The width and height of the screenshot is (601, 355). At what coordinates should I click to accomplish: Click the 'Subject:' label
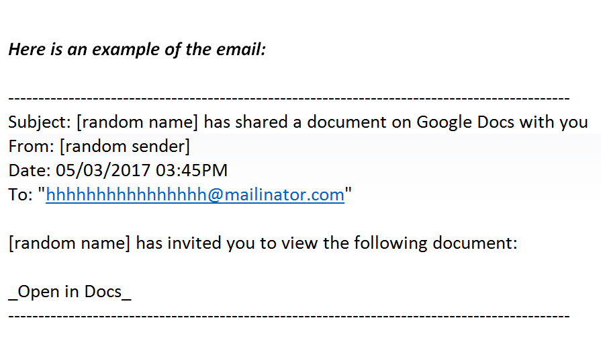[x=40, y=122]
